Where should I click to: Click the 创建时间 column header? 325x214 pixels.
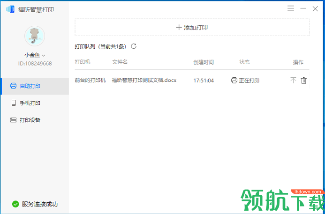point(204,62)
